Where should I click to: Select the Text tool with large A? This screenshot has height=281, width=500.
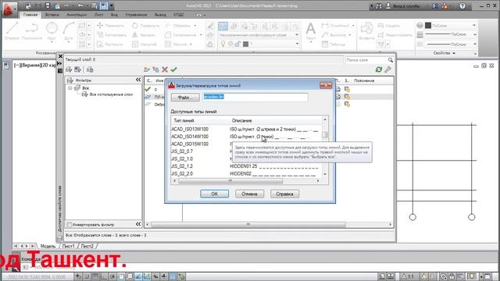pyautogui.click(x=311, y=32)
